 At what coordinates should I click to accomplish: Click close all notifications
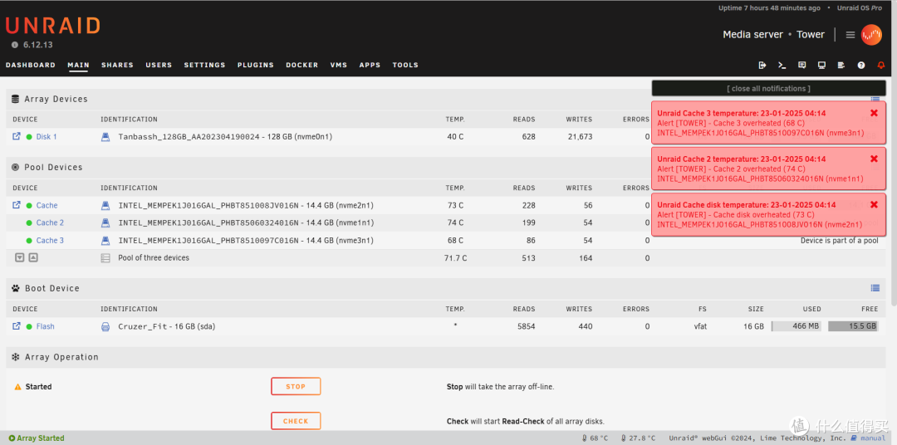(768, 89)
